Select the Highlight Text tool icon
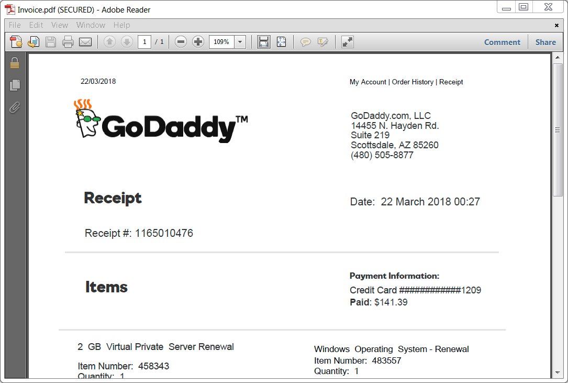This screenshot has height=383, width=568. pyautogui.click(x=323, y=42)
